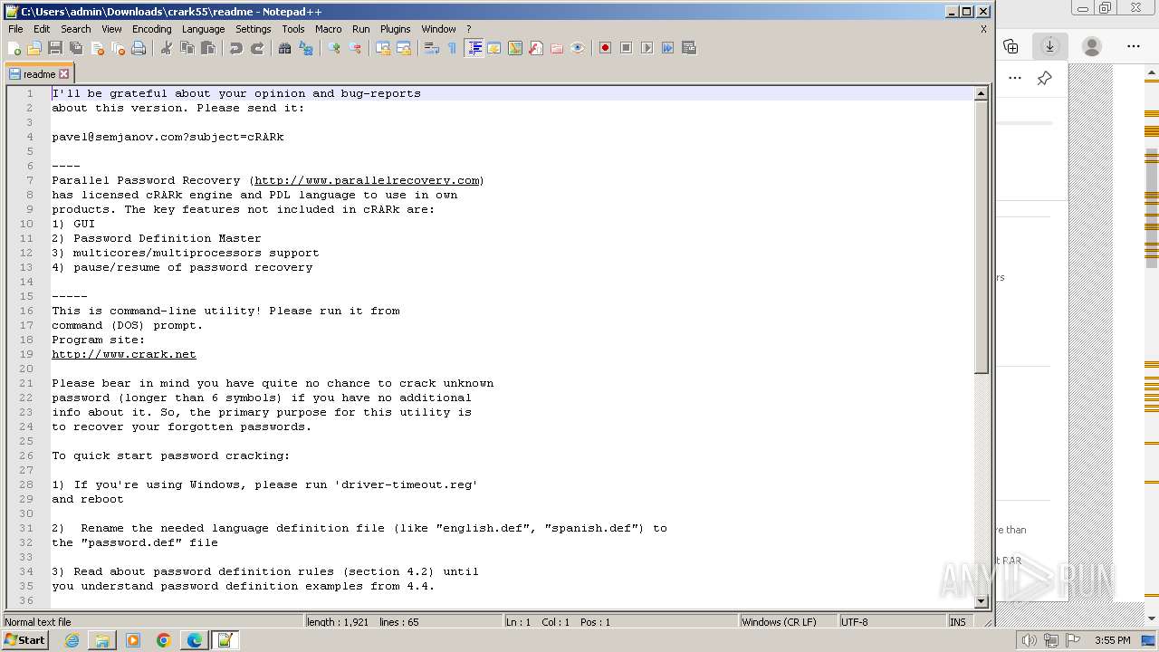
Task: Cut selection with the scissors icon
Action: click(x=167, y=48)
